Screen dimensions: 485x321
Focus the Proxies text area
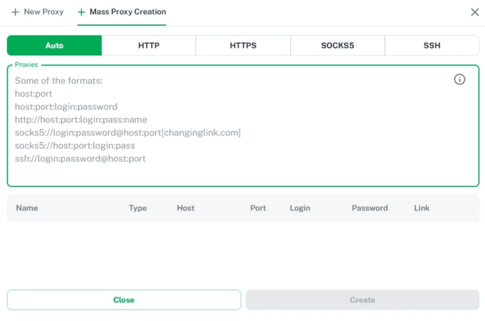pyautogui.click(x=243, y=126)
